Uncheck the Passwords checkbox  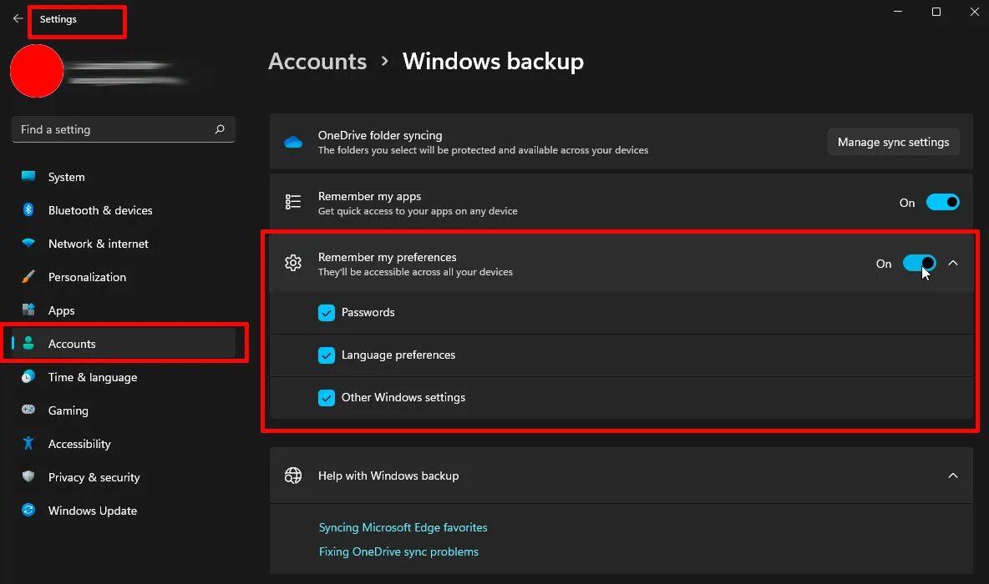[327, 313]
